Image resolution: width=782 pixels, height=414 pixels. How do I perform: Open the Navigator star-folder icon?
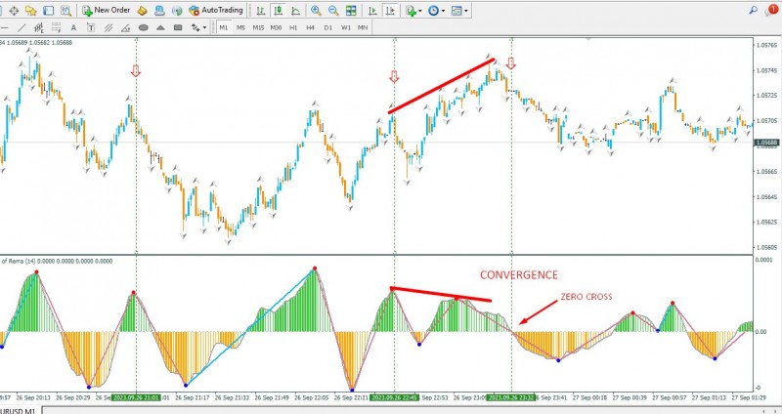pos(31,10)
